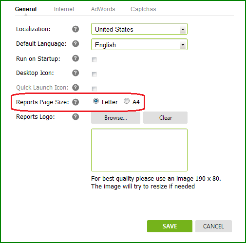View help for Reports Page Size

(x=76, y=102)
